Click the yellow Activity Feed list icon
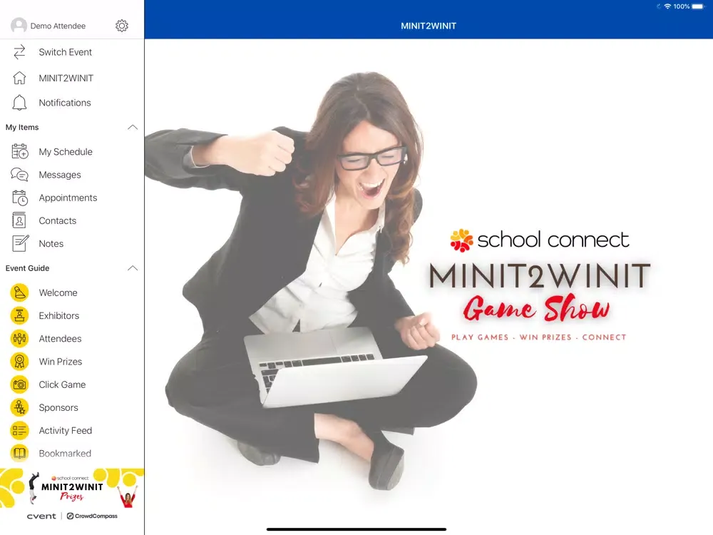The image size is (713, 535). pos(19,430)
